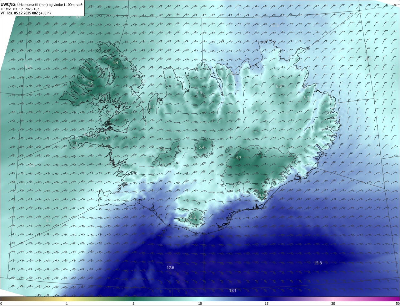The height and width of the screenshot is (306, 400).
Task: Click the 6.3 value in the northeast
Action: [306, 98]
